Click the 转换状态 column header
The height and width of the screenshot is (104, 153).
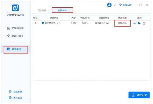122,18
